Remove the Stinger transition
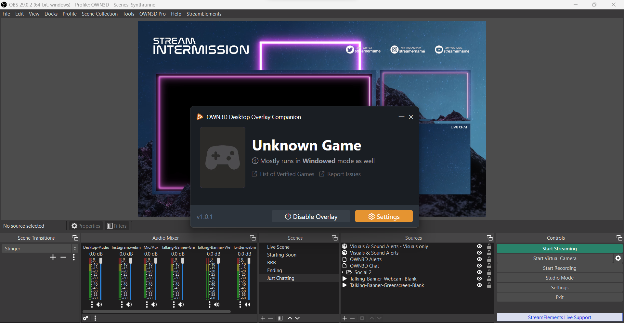Screen dimensions: 624x323 click(63, 257)
